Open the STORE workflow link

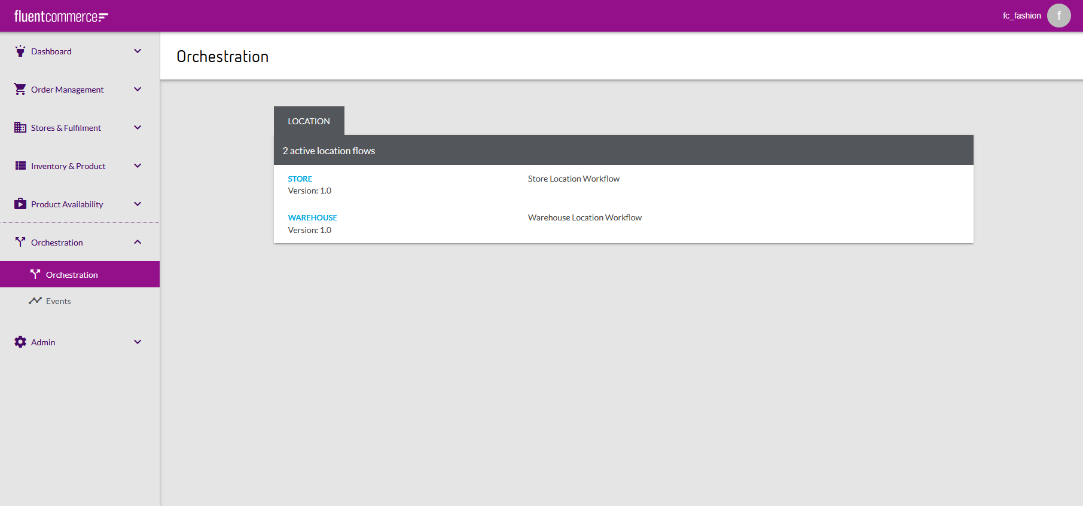pos(300,179)
